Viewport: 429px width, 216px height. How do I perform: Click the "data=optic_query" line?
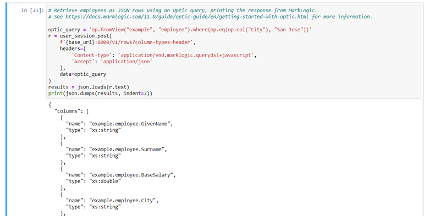tap(83, 74)
